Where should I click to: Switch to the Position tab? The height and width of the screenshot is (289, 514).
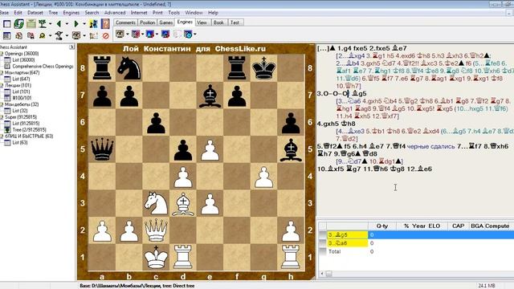point(148,22)
